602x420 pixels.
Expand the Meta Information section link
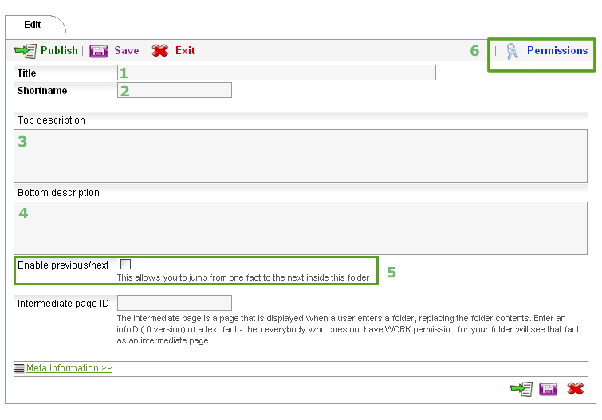(x=69, y=368)
